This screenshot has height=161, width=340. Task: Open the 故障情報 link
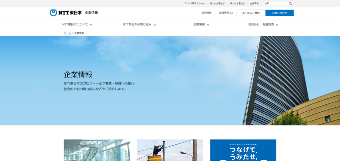tap(224, 13)
